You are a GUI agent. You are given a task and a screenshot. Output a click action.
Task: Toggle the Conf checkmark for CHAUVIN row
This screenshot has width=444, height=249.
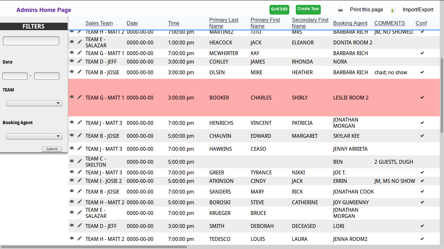[x=422, y=136]
